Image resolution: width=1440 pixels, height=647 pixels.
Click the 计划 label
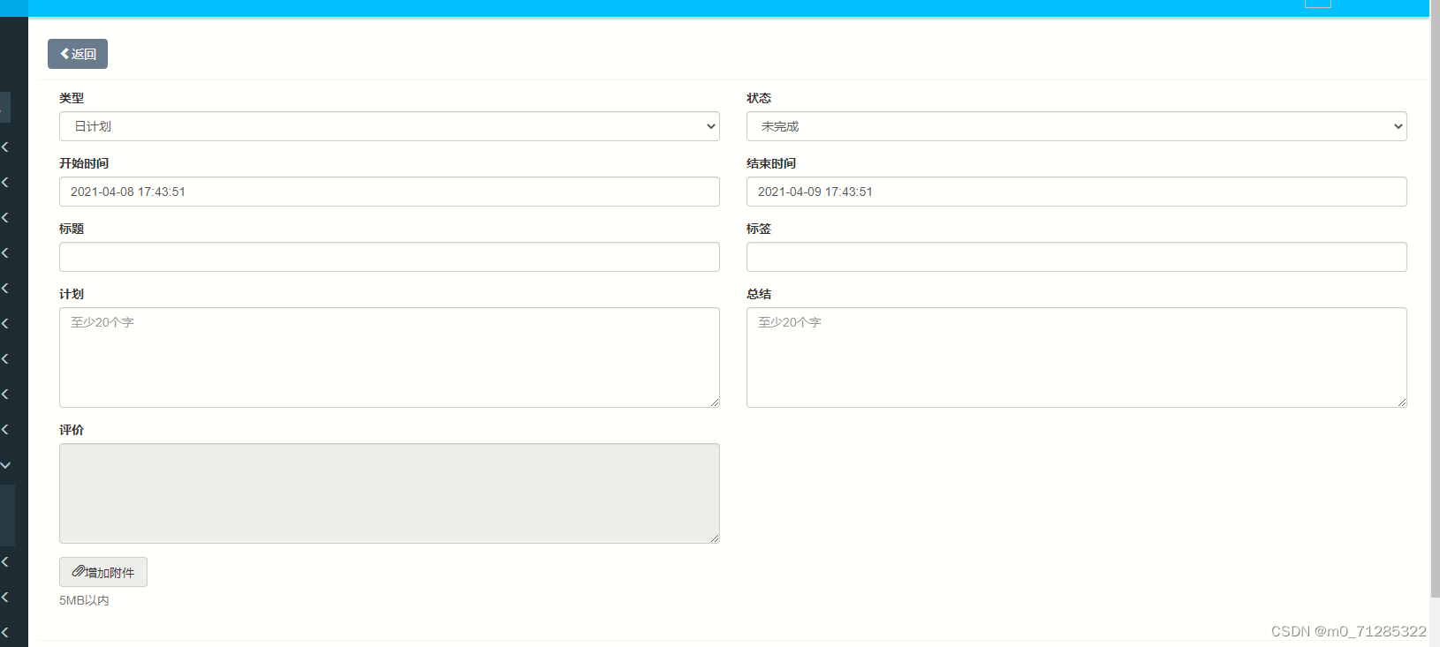point(72,294)
